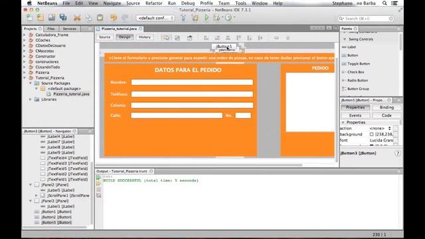Click the Debug Project toolbar icon
Viewport: 425px width, 239px height.
[216, 18]
